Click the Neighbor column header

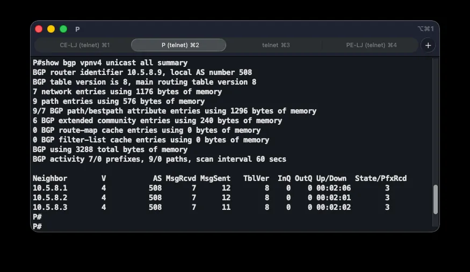(x=50, y=178)
